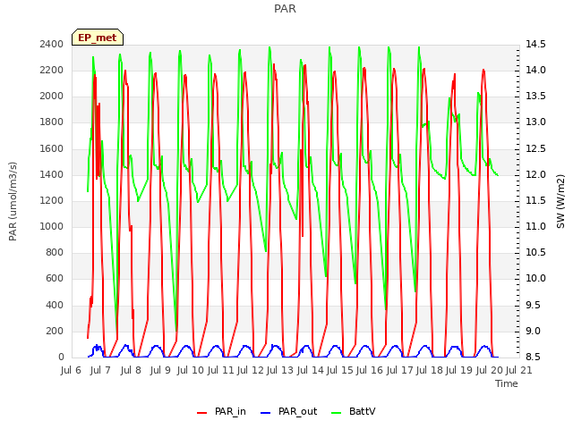Screen dimensions: 573x429
Task: Click the Jul 17 x-axis tick label
Action: (400, 371)
